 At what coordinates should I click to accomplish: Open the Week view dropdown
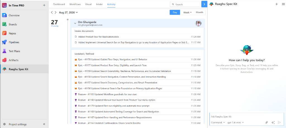[x=187, y=12]
